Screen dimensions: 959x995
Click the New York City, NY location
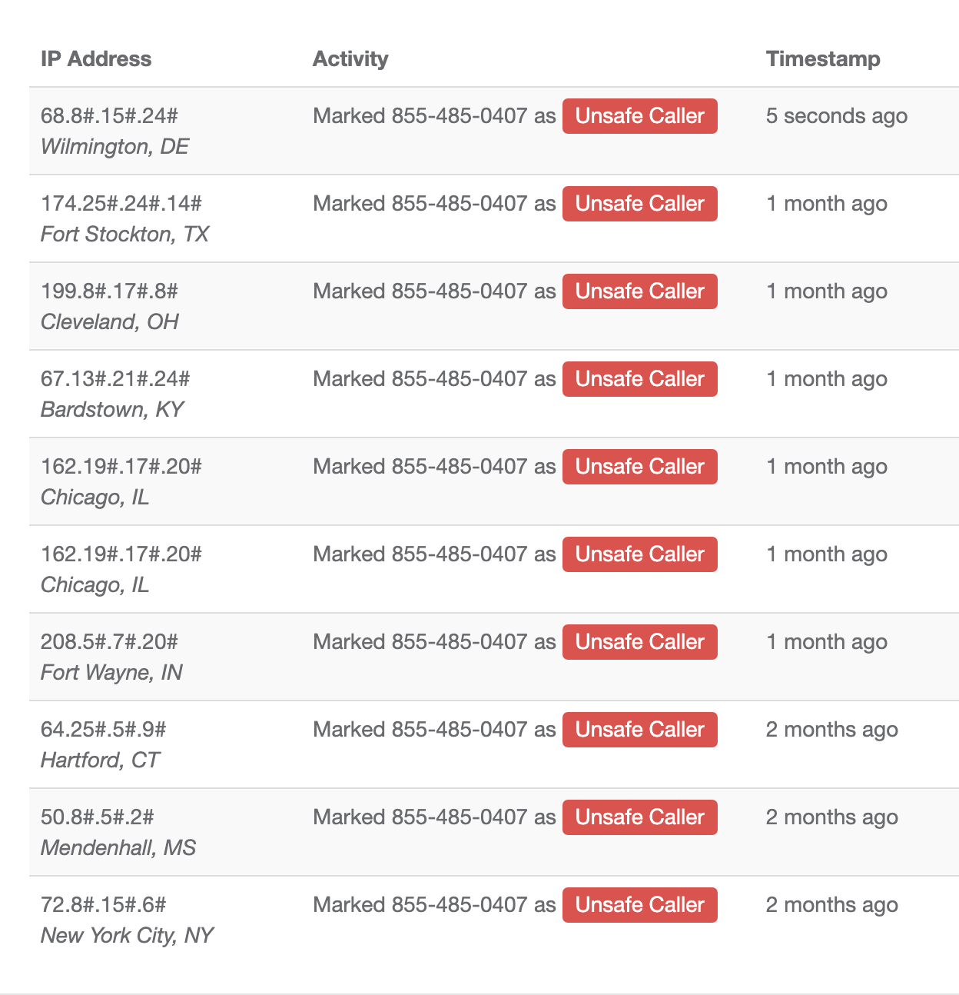point(127,935)
